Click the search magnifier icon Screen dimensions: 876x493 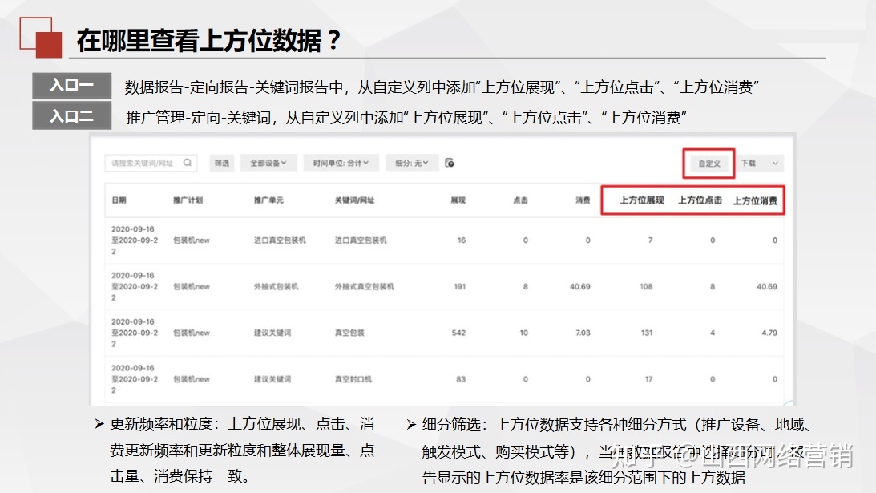click(x=186, y=162)
